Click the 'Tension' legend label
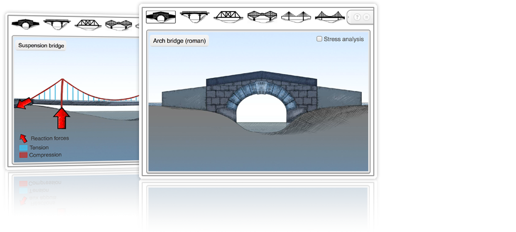Image resolution: width=516 pixels, height=232 pixels. pyautogui.click(x=39, y=148)
